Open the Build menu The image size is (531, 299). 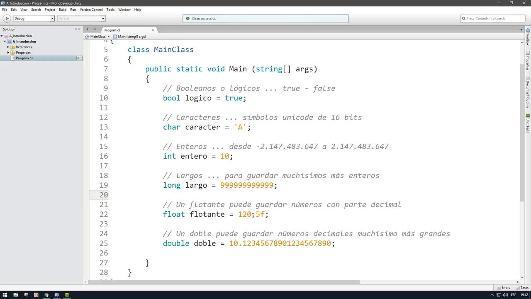tap(62, 10)
